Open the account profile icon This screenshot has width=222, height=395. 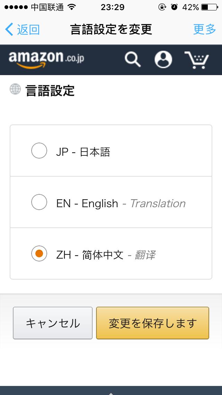[x=163, y=60]
